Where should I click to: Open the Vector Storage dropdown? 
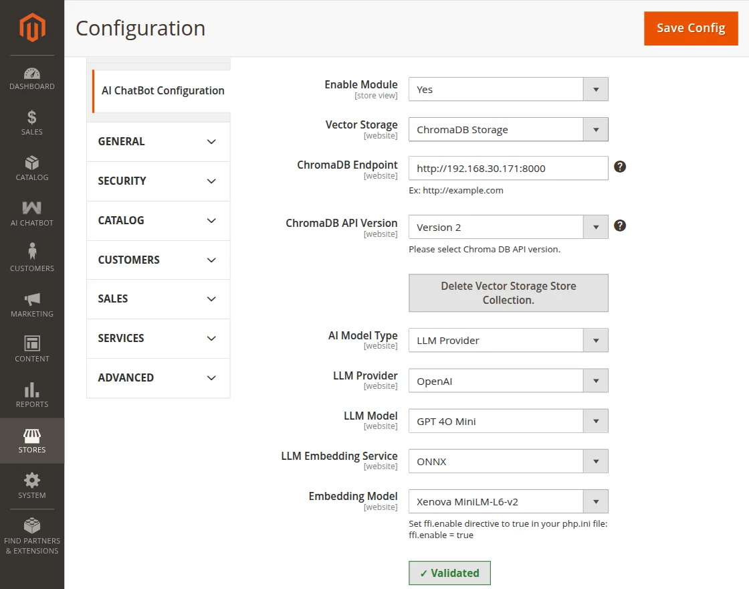point(508,130)
